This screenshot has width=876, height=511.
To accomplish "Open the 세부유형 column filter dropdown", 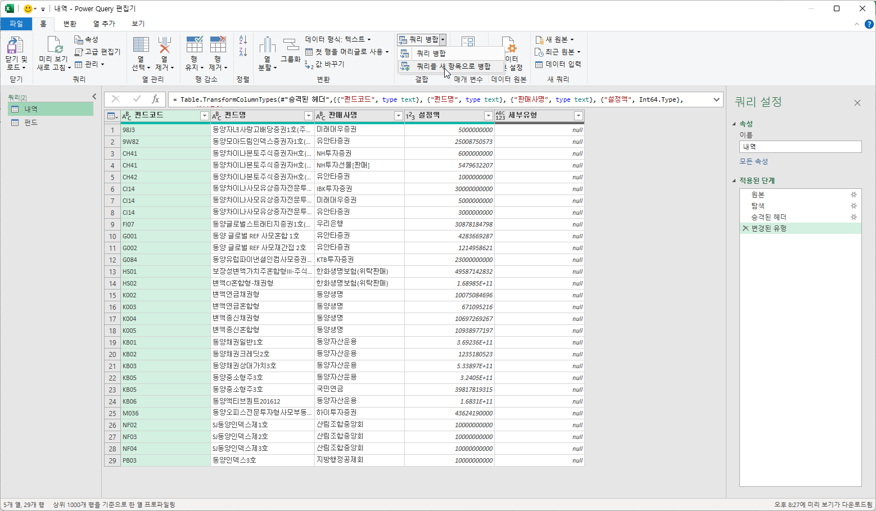I will pyautogui.click(x=578, y=116).
